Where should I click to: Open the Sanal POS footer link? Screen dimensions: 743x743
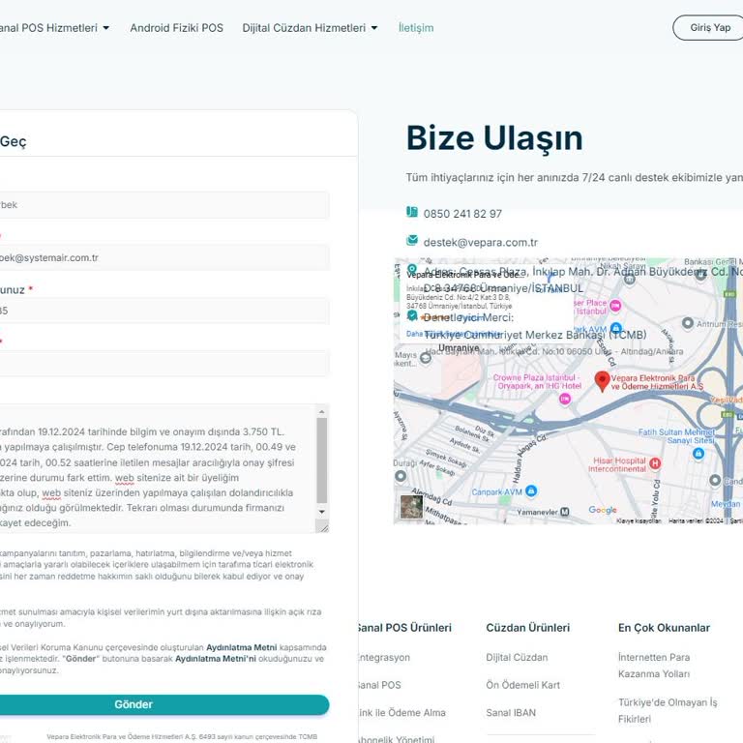379,685
